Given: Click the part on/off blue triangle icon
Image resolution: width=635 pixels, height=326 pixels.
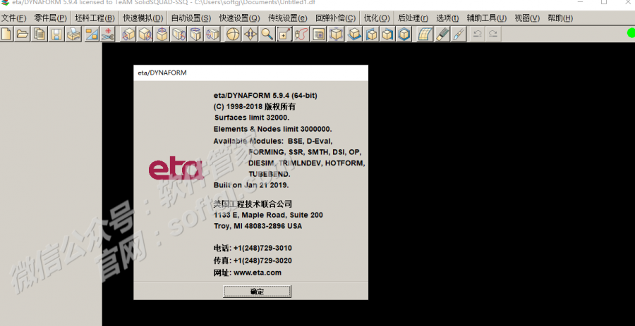Looking at the screenshot, I should click(x=92, y=35).
